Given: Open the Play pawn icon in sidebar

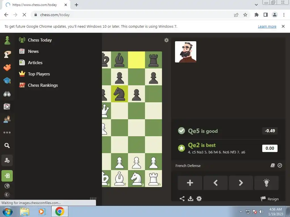Looking at the screenshot, I should pyautogui.click(x=7, y=40).
